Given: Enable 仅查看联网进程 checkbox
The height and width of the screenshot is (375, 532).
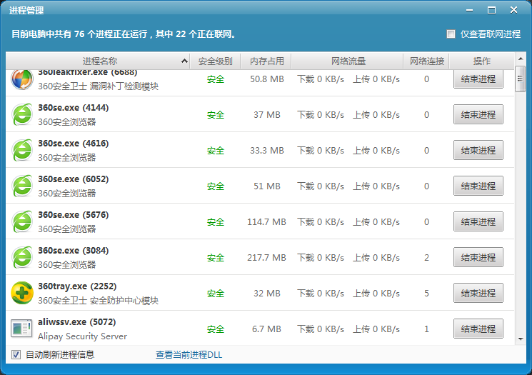Looking at the screenshot, I should point(451,34).
